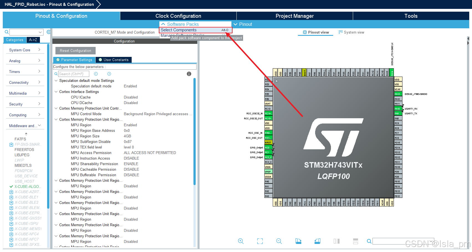
Task: Click the download icon beside X-CUBE-MEMS1
Action: click(x=11, y=229)
